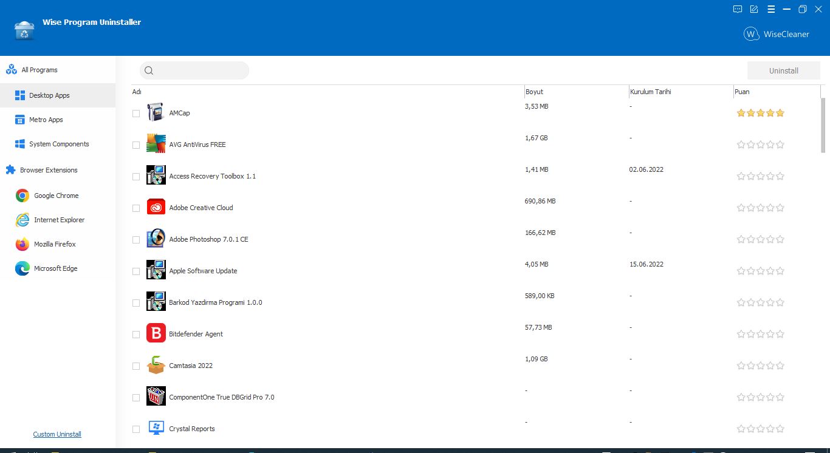Click the Metro Apps window icon
The height and width of the screenshot is (453, 830).
pos(19,120)
